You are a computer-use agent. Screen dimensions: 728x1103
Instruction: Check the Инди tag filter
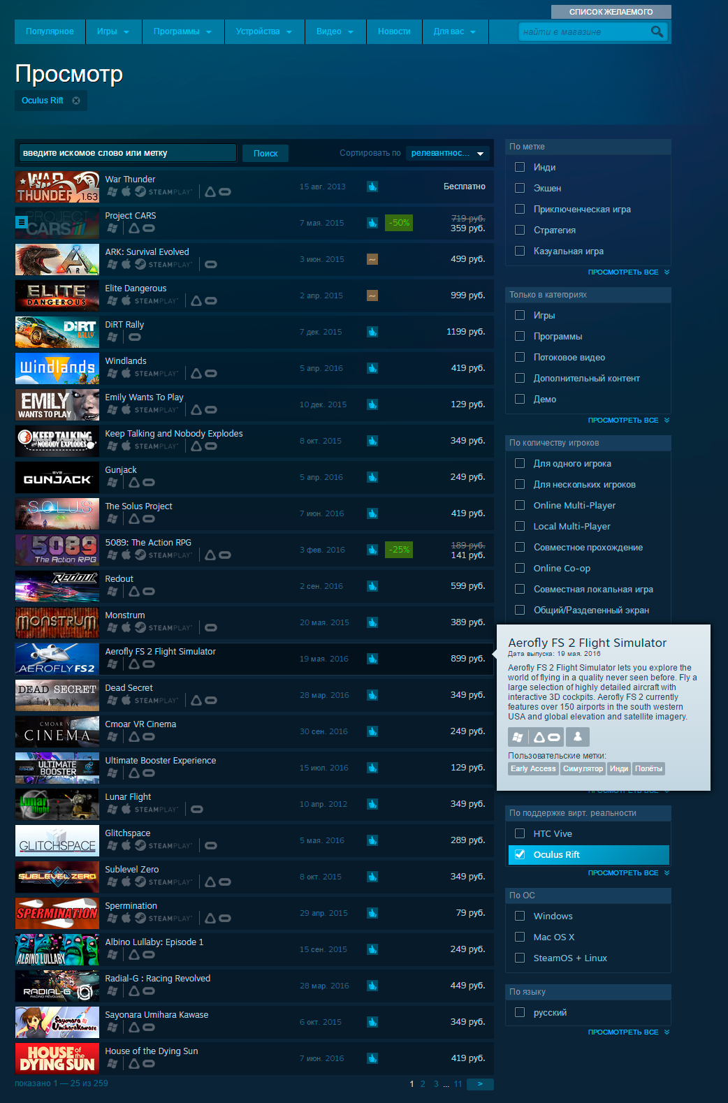(x=520, y=167)
